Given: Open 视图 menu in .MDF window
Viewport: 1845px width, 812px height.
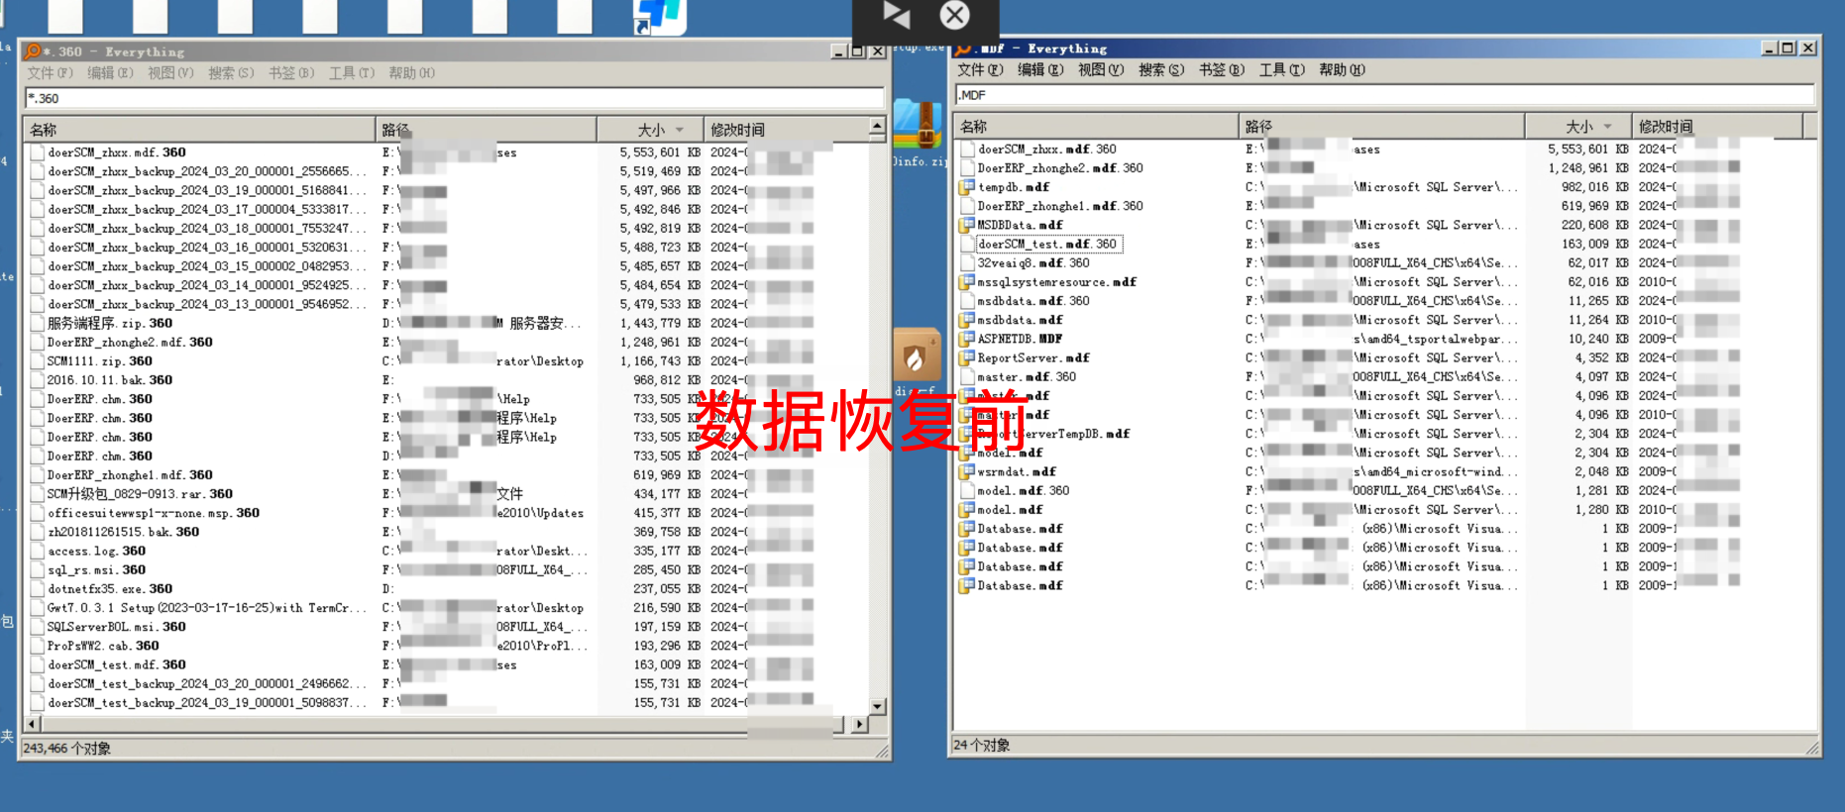Looking at the screenshot, I should pyautogui.click(x=1101, y=70).
